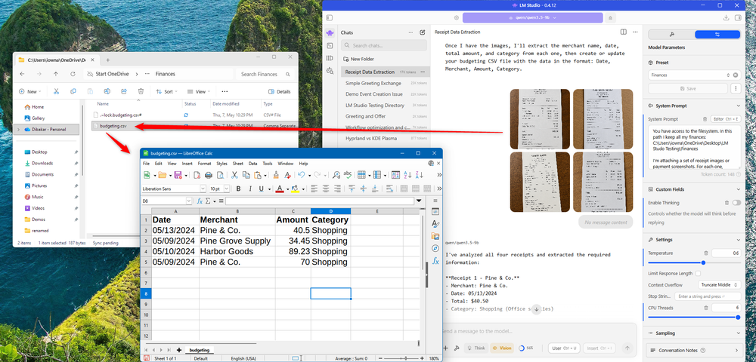This screenshot has height=362, width=756.
Task: Click the Cut scissors icon in Calc
Action: 235,175
